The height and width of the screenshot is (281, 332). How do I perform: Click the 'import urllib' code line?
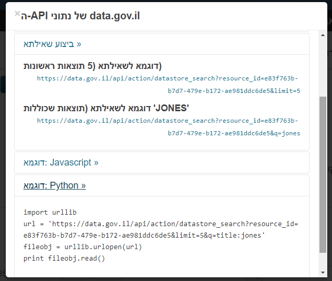50,213
